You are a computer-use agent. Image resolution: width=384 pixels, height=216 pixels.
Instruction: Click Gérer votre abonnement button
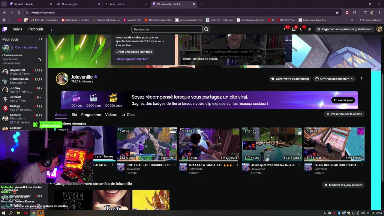coord(290,79)
